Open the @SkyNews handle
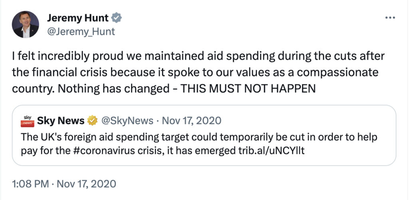This screenshot has height=200, width=409. click(127, 121)
